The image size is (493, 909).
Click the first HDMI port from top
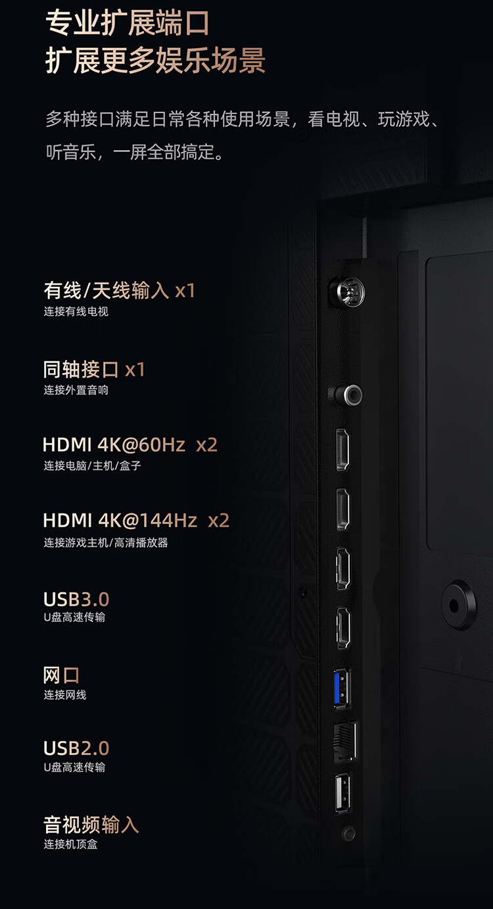343,450
